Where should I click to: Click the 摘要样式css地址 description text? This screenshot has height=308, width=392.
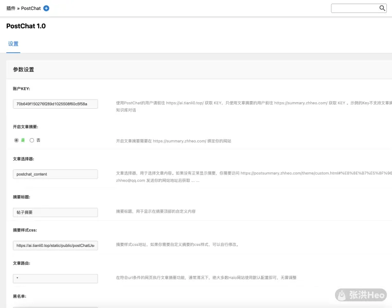click(x=177, y=244)
